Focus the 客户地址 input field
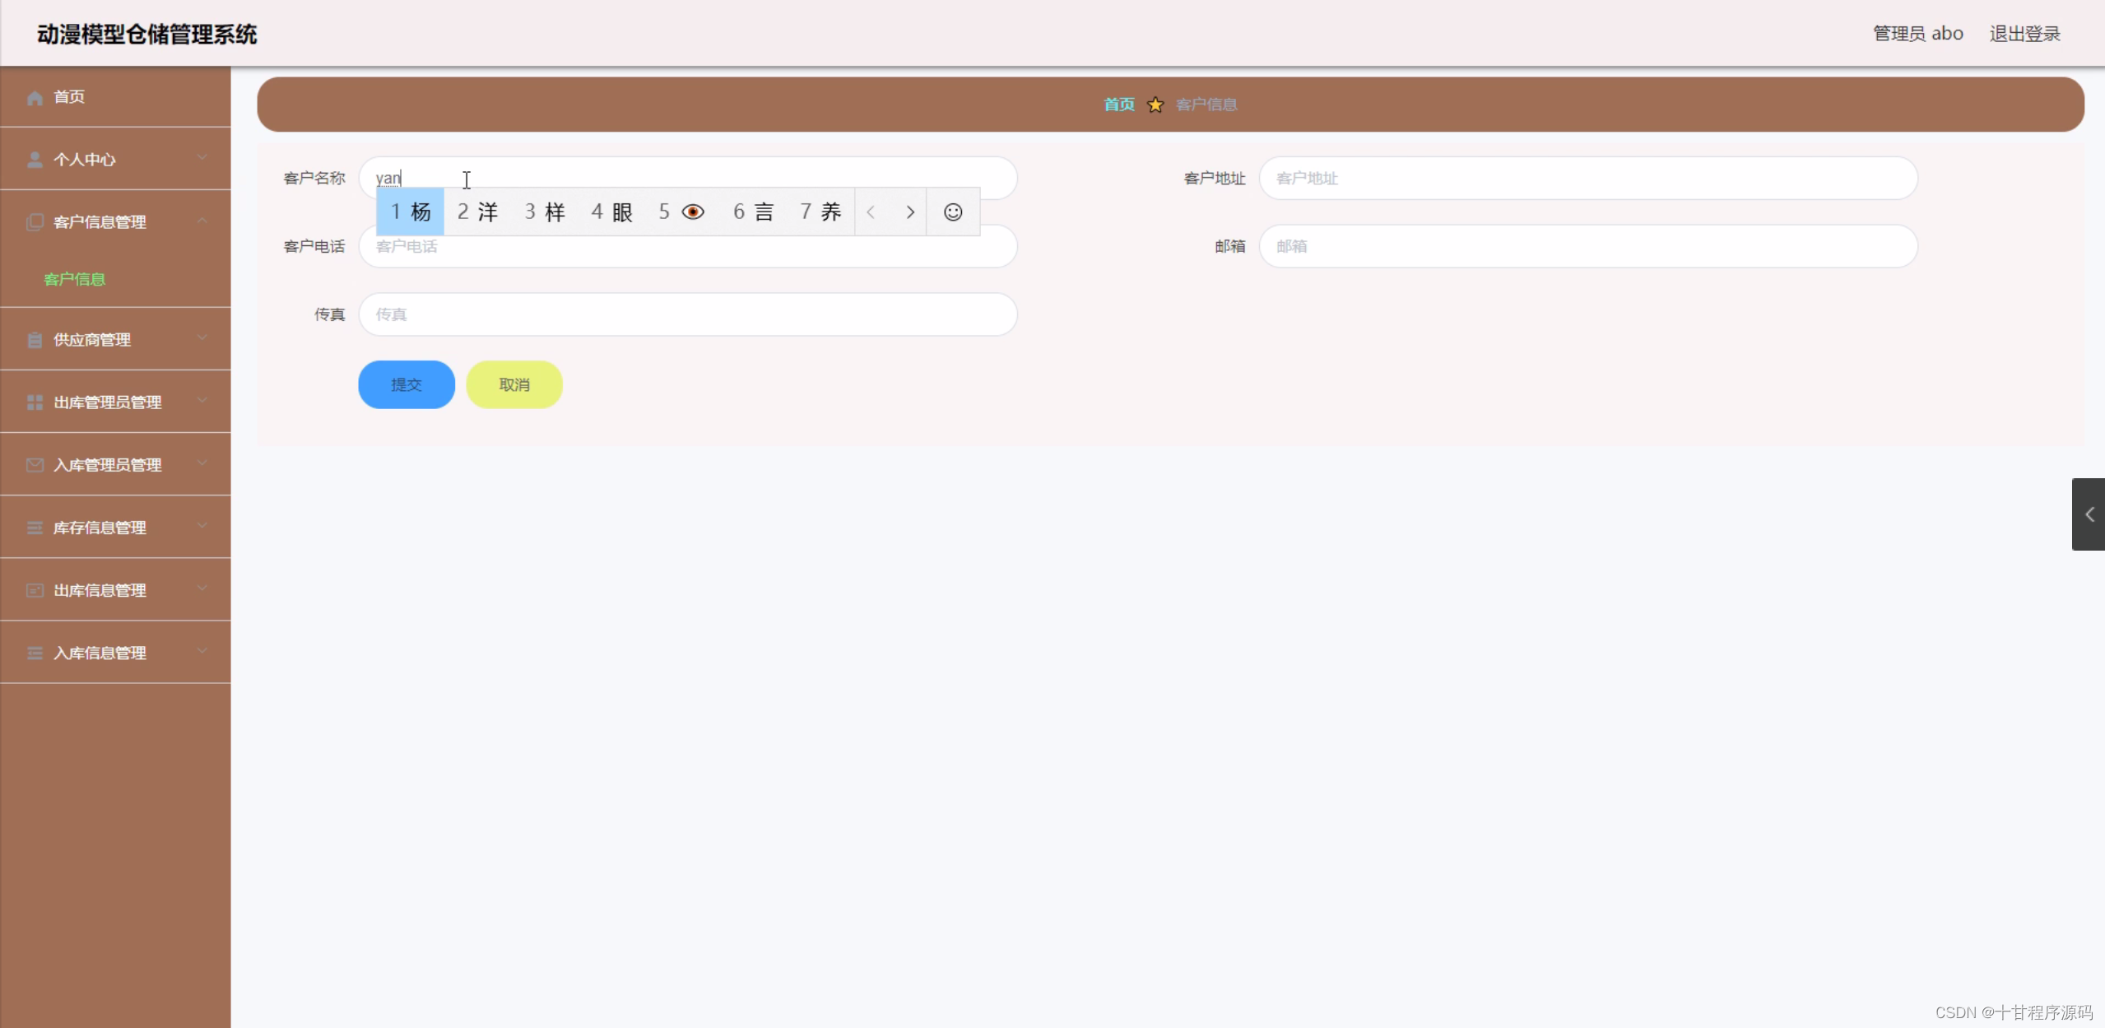 1587,179
